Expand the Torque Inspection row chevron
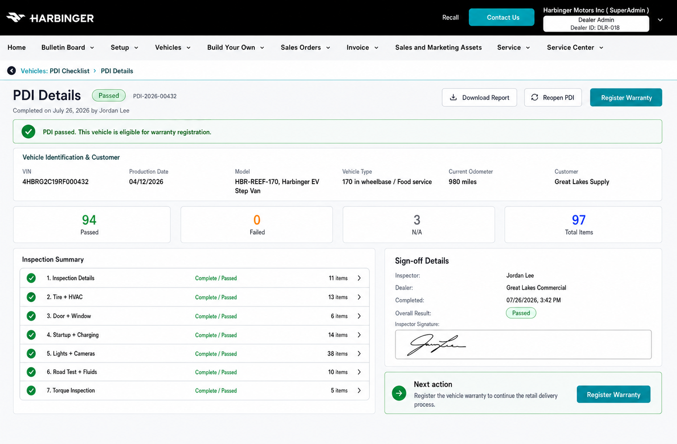This screenshot has height=444, width=677. click(359, 390)
